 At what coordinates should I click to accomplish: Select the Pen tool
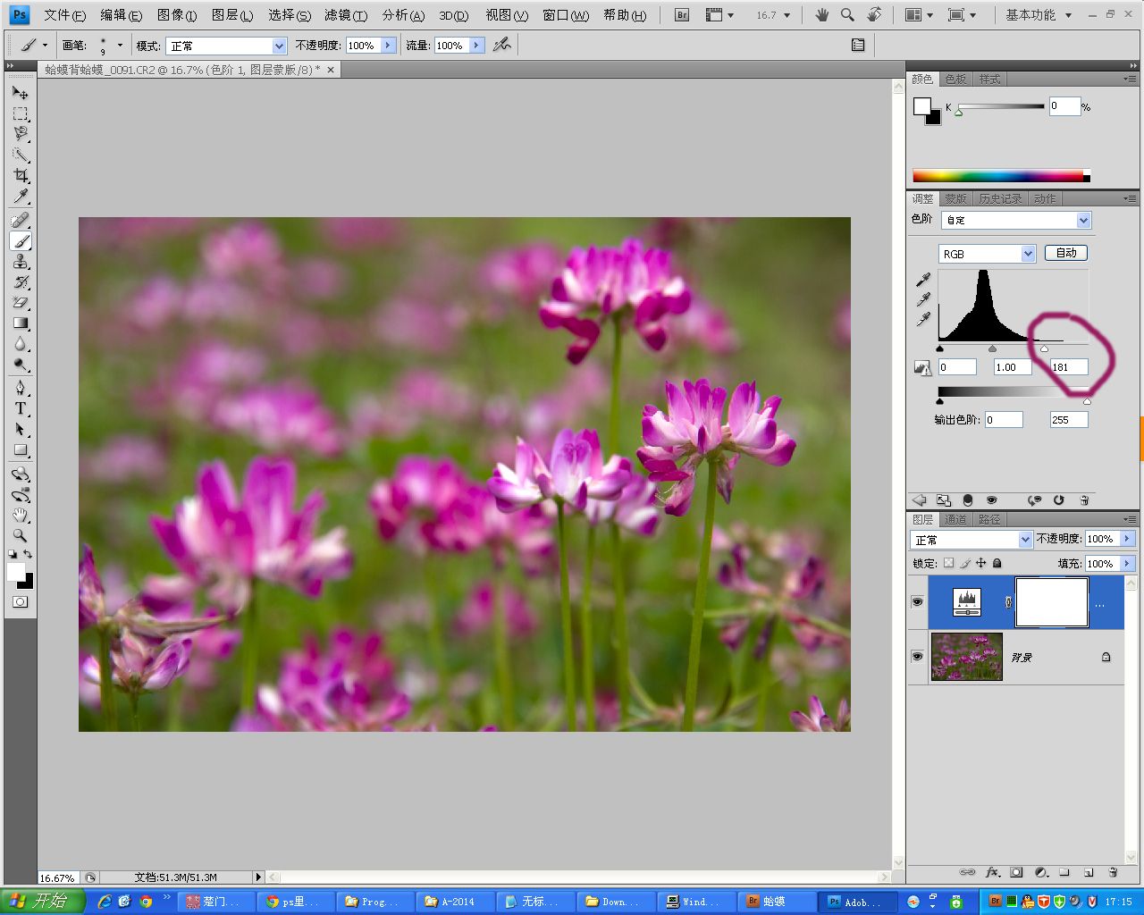click(x=21, y=388)
